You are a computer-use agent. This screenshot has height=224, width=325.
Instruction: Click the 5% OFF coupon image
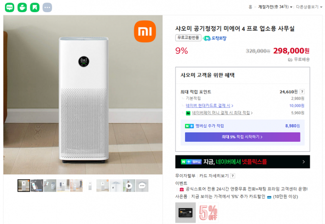click(209, 212)
